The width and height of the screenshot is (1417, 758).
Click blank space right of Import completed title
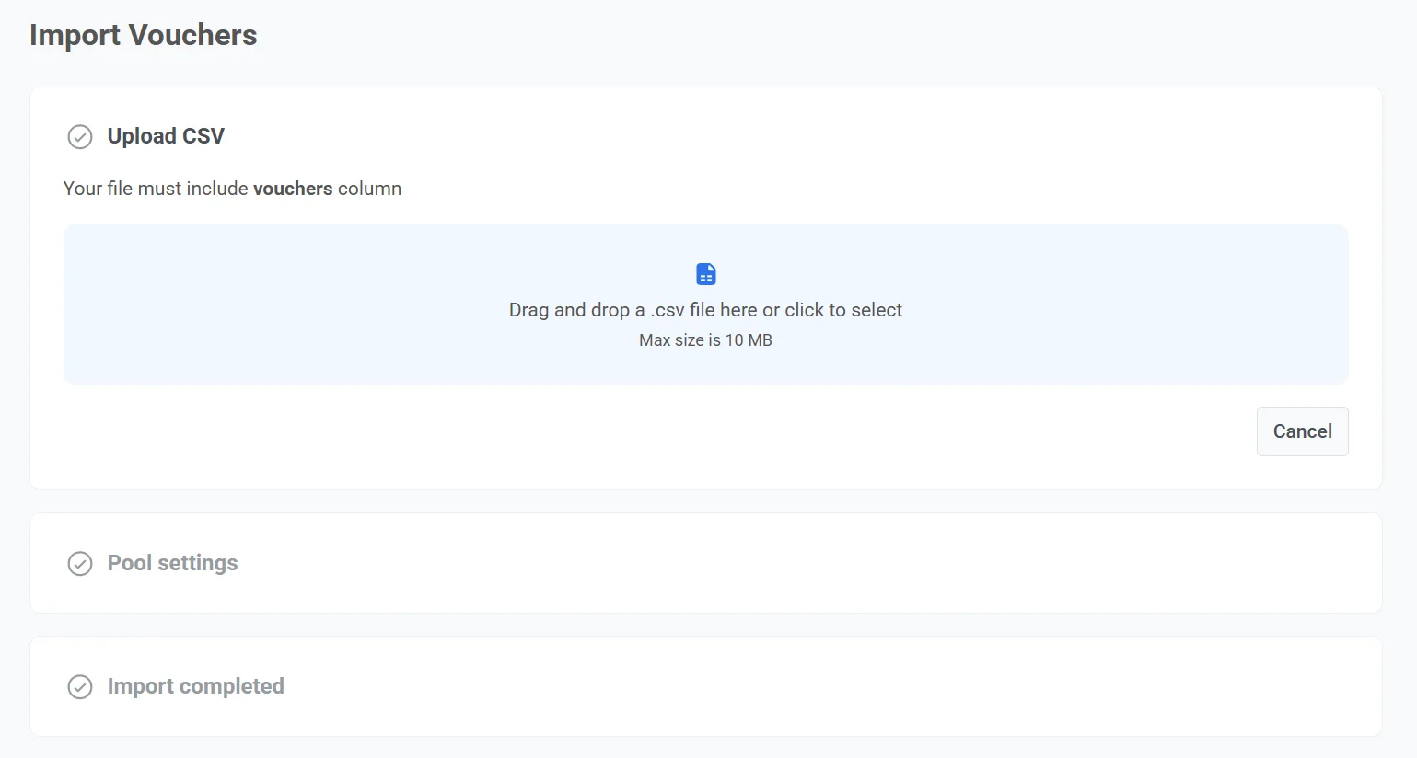click(x=783, y=686)
